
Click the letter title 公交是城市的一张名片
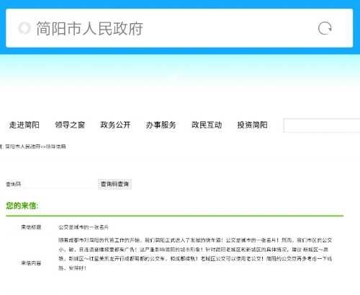click(84, 227)
